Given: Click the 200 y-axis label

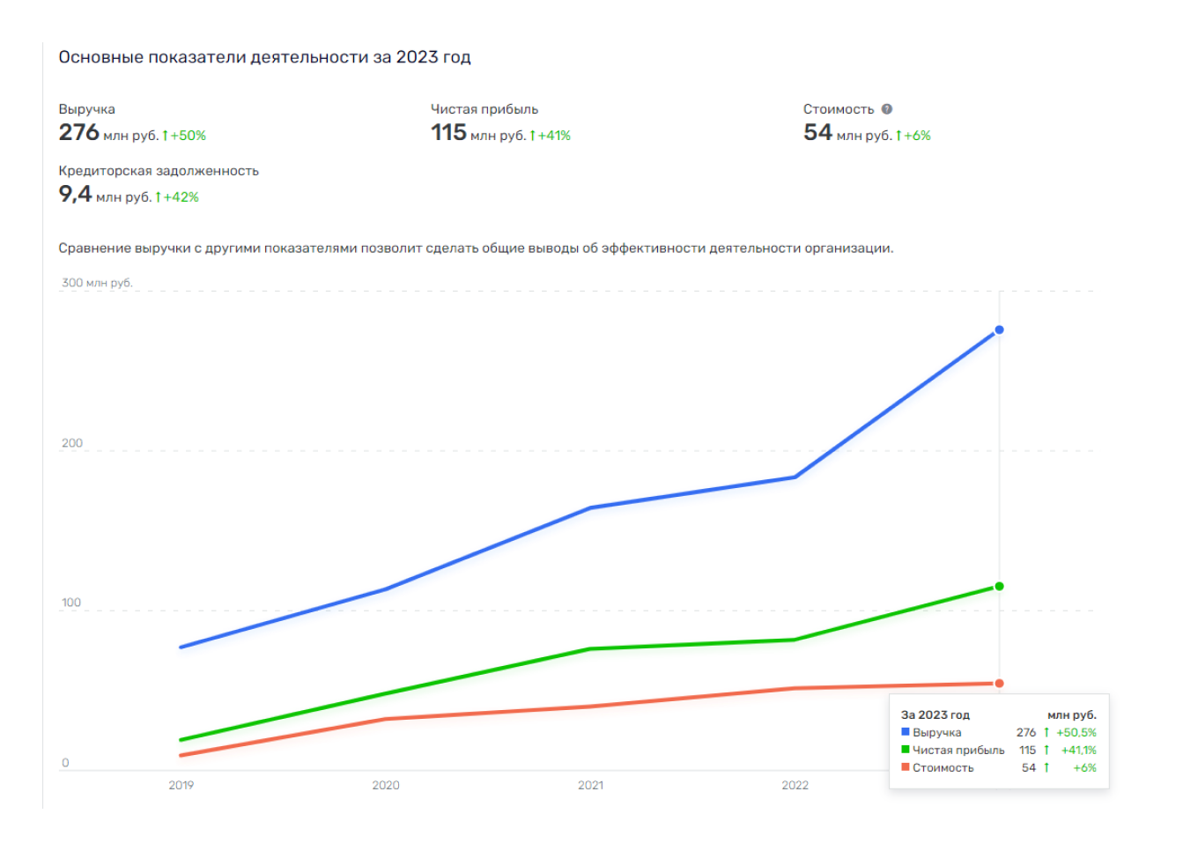Looking at the screenshot, I should point(72,443).
